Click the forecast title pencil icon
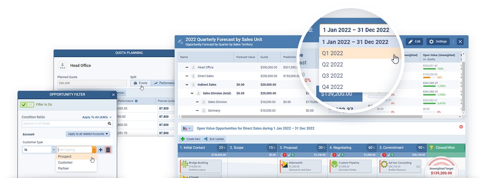This screenshot has width=500, height=178. 180,42
